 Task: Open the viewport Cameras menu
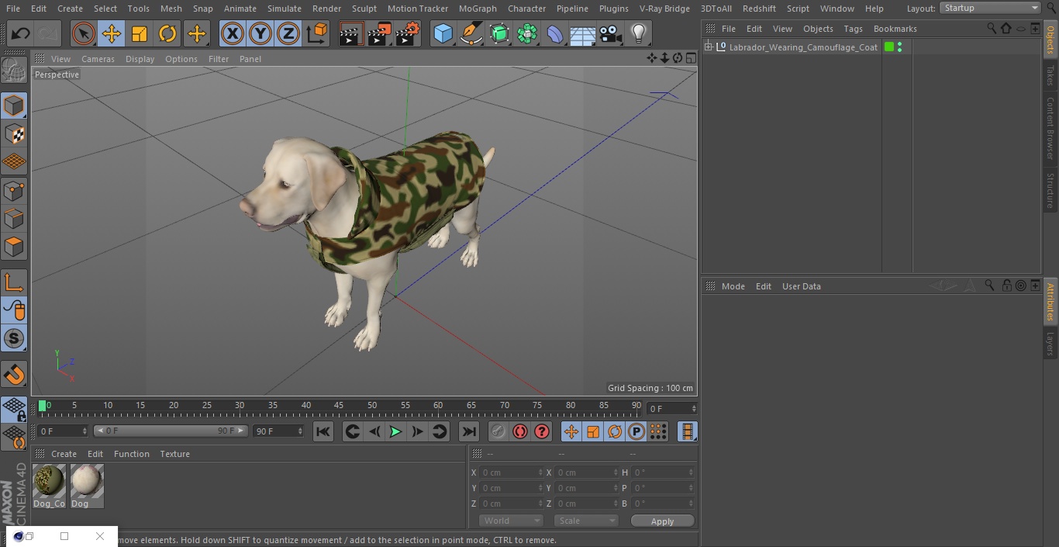(x=98, y=59)
